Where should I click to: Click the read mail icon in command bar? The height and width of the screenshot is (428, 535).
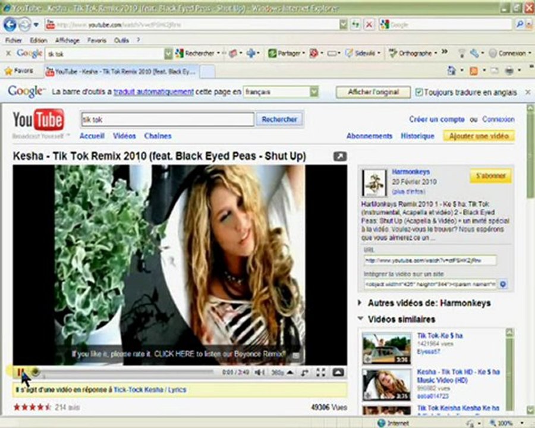495,71
